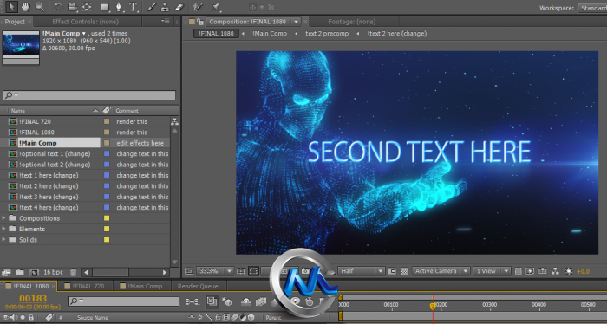Navigate to text 2 precomp breadcrumb
The image size is (607, 324).
point(327,33)
